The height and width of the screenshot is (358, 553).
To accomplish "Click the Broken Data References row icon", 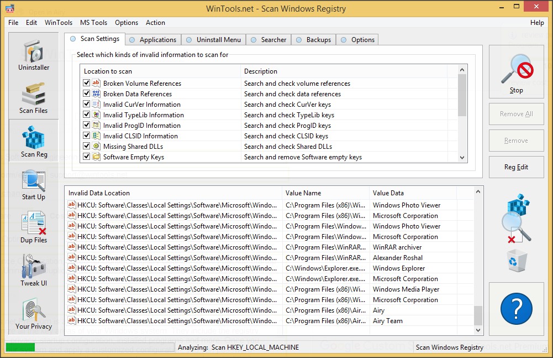I will click(96, 94).
